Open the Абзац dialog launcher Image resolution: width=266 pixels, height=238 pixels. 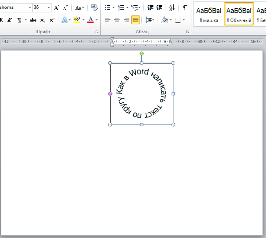click(188, 32)
